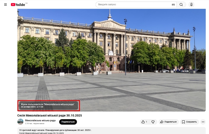Click the video title Сесія Миколаївської міської ради

(50, 116)
